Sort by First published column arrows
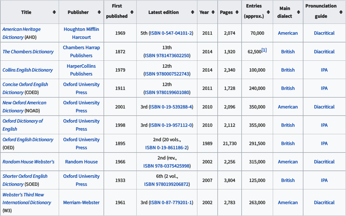Image resolution: width=346 pixels, height=216 pixels. click(132, 12)
